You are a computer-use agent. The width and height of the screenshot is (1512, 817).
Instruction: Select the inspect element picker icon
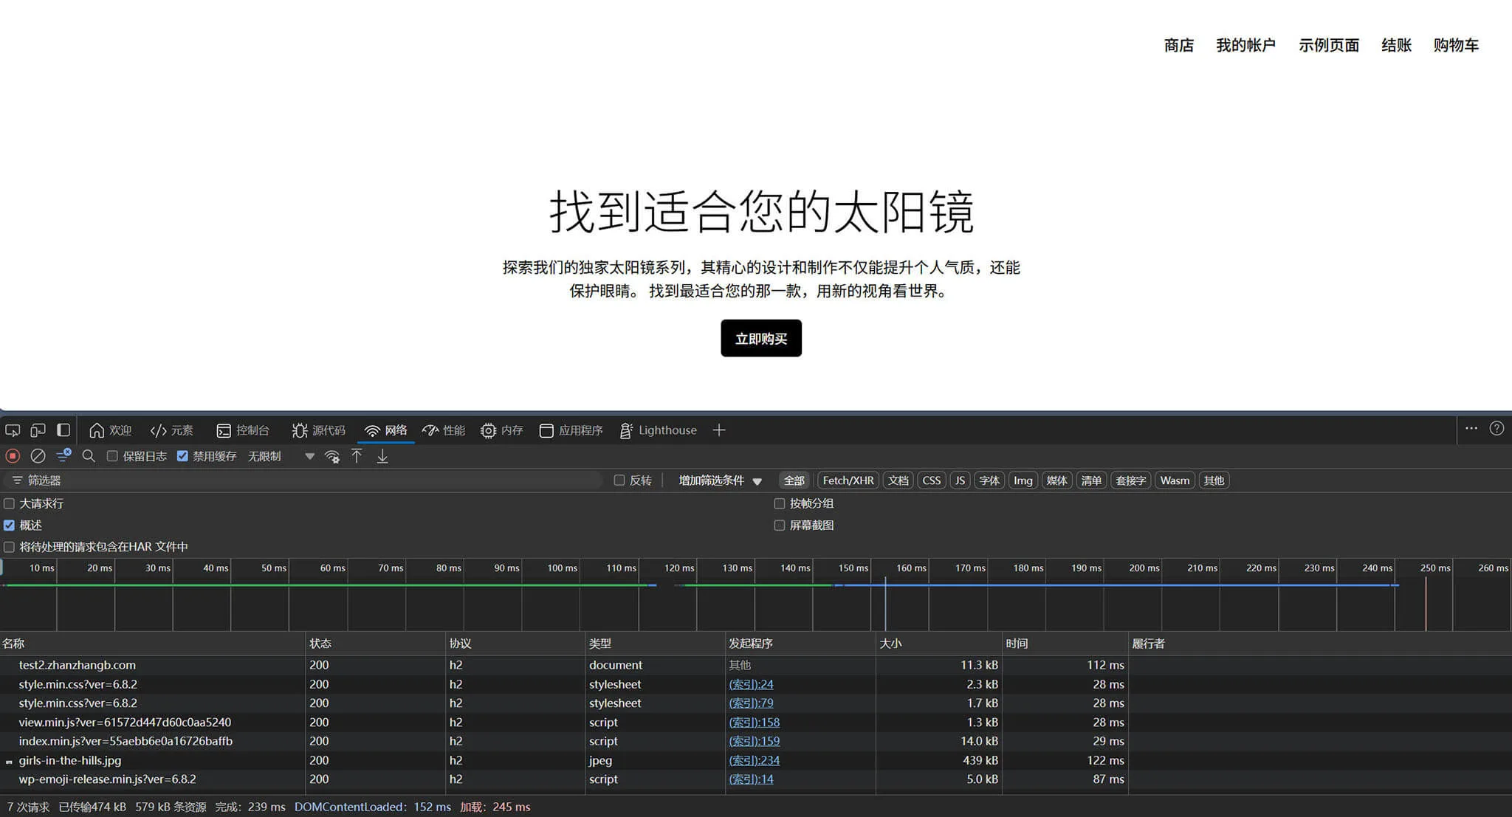click(13, 430)
